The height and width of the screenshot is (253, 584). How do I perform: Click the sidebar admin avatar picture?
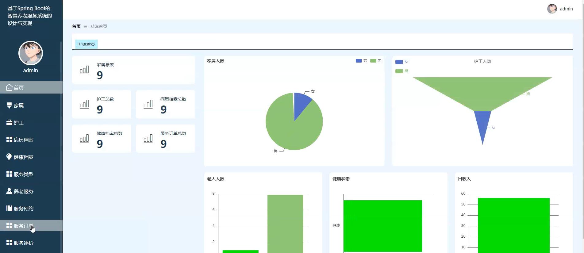coord(31,53)
